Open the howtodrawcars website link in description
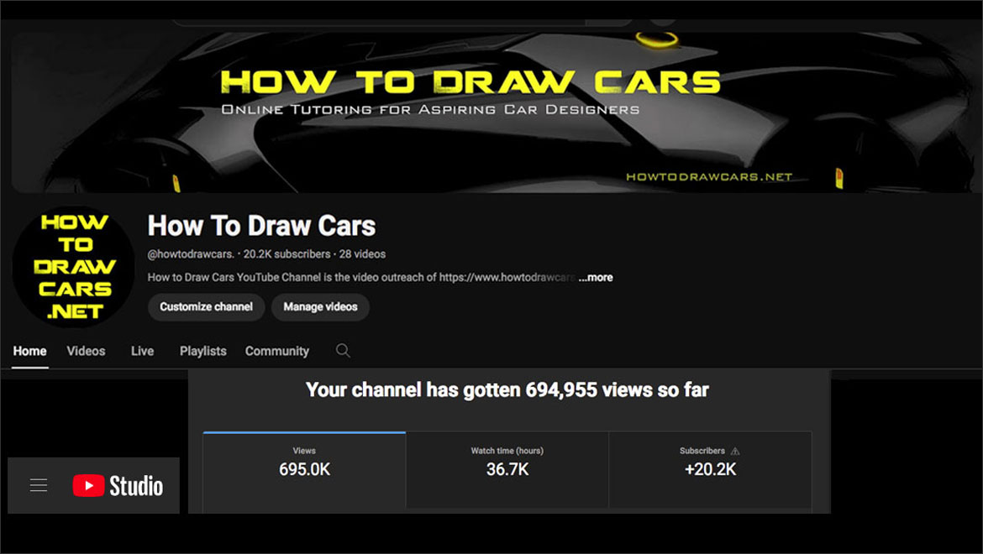The width and height of the screenshot is (983, 554). tap(507, 277)
